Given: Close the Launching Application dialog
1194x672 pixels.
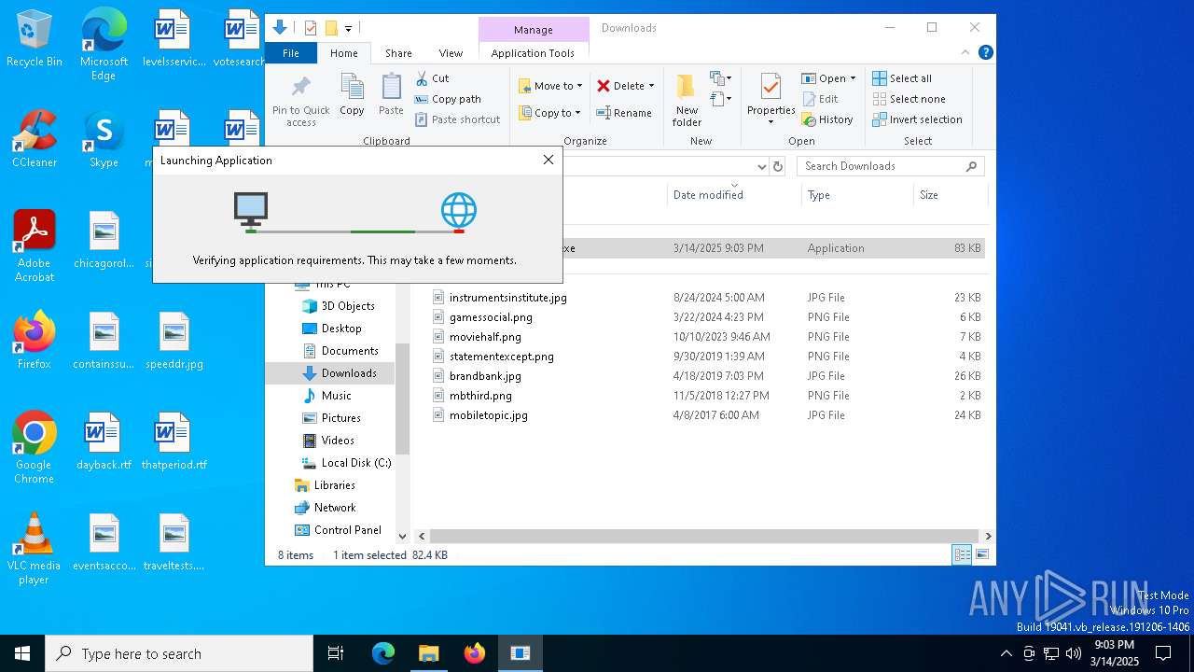Looking at the screenshot, I should pyautogui.click(x=548, y=160).
